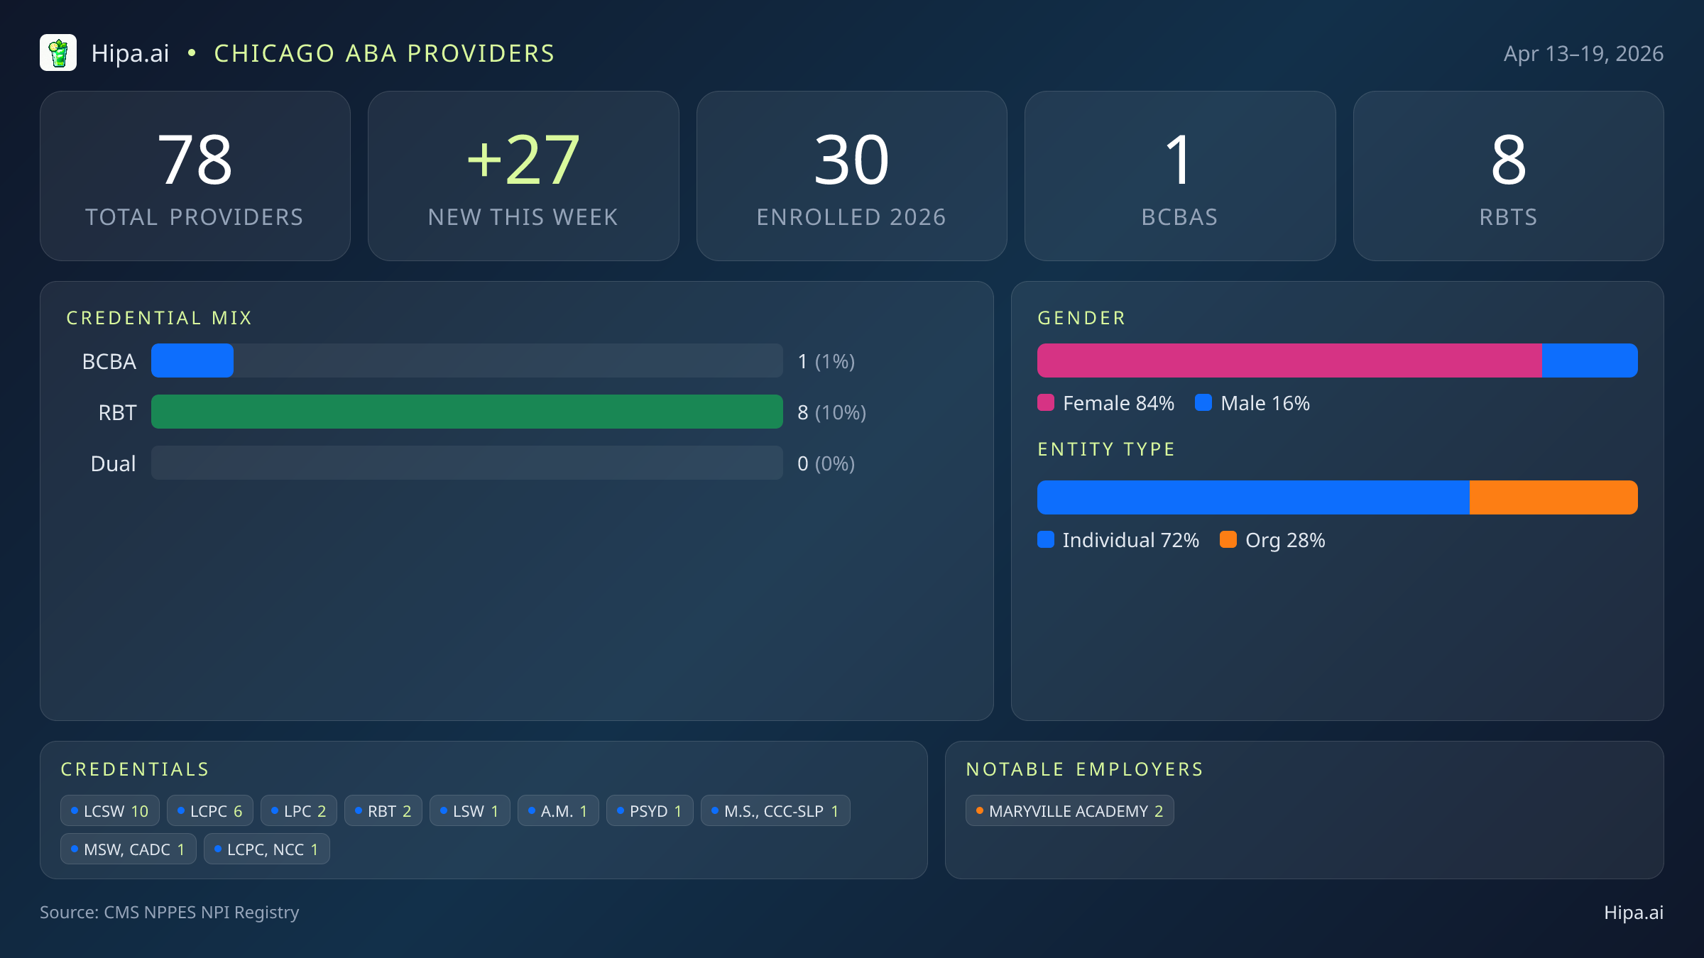Click the Hipa.ai footer link

coord(1633,913)
